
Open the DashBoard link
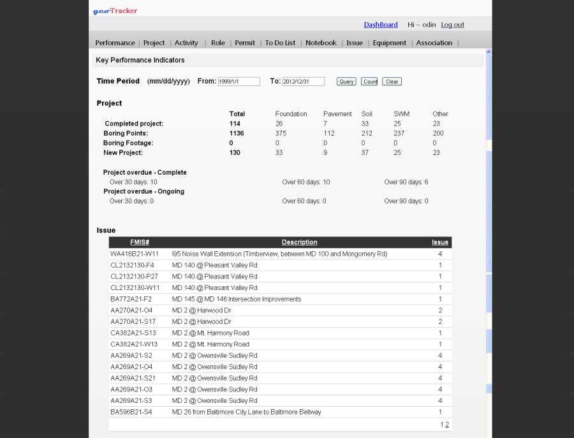(381, 25)
